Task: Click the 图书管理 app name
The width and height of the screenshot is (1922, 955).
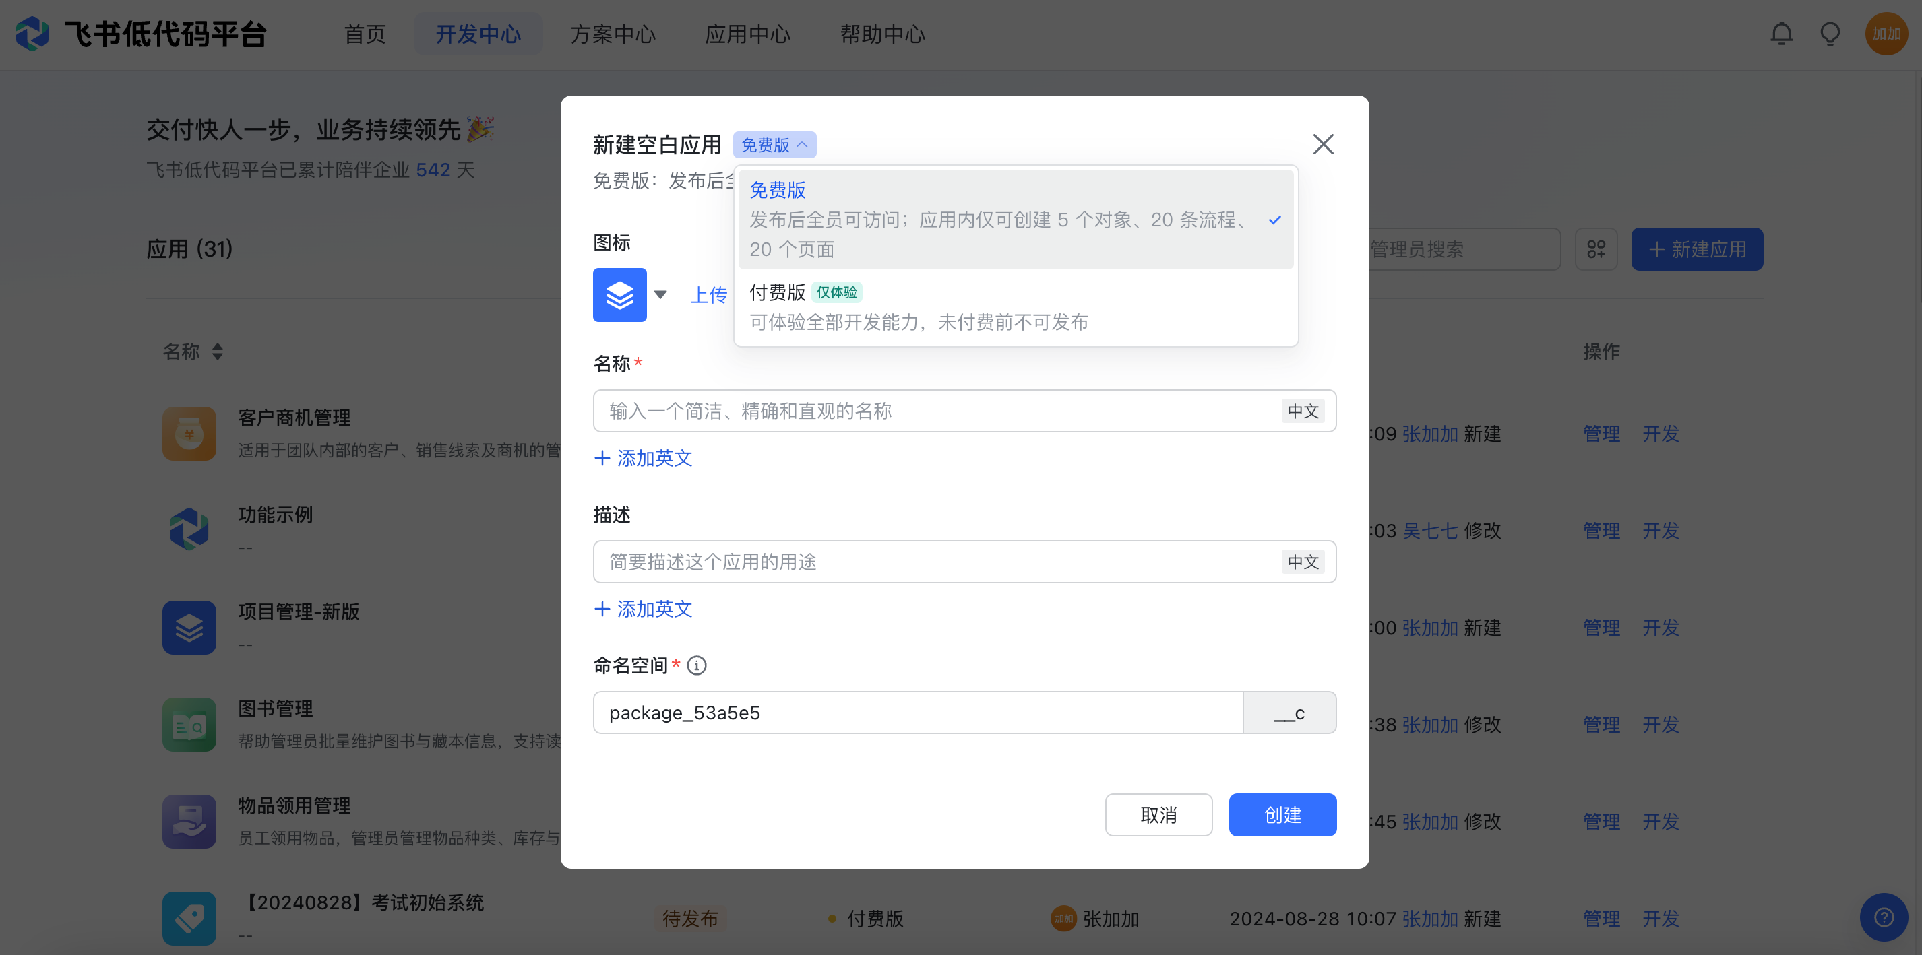Action: pyautogui.click(x=276, y=709)
